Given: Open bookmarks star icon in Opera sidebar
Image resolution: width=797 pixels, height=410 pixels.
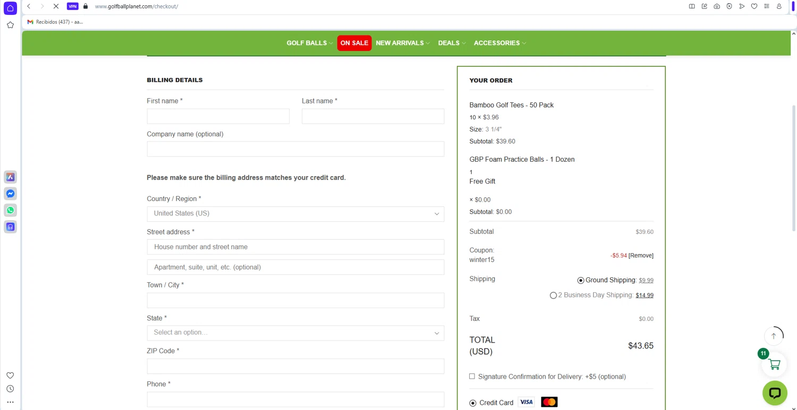Looking at the screenshot, I should 10,25.
